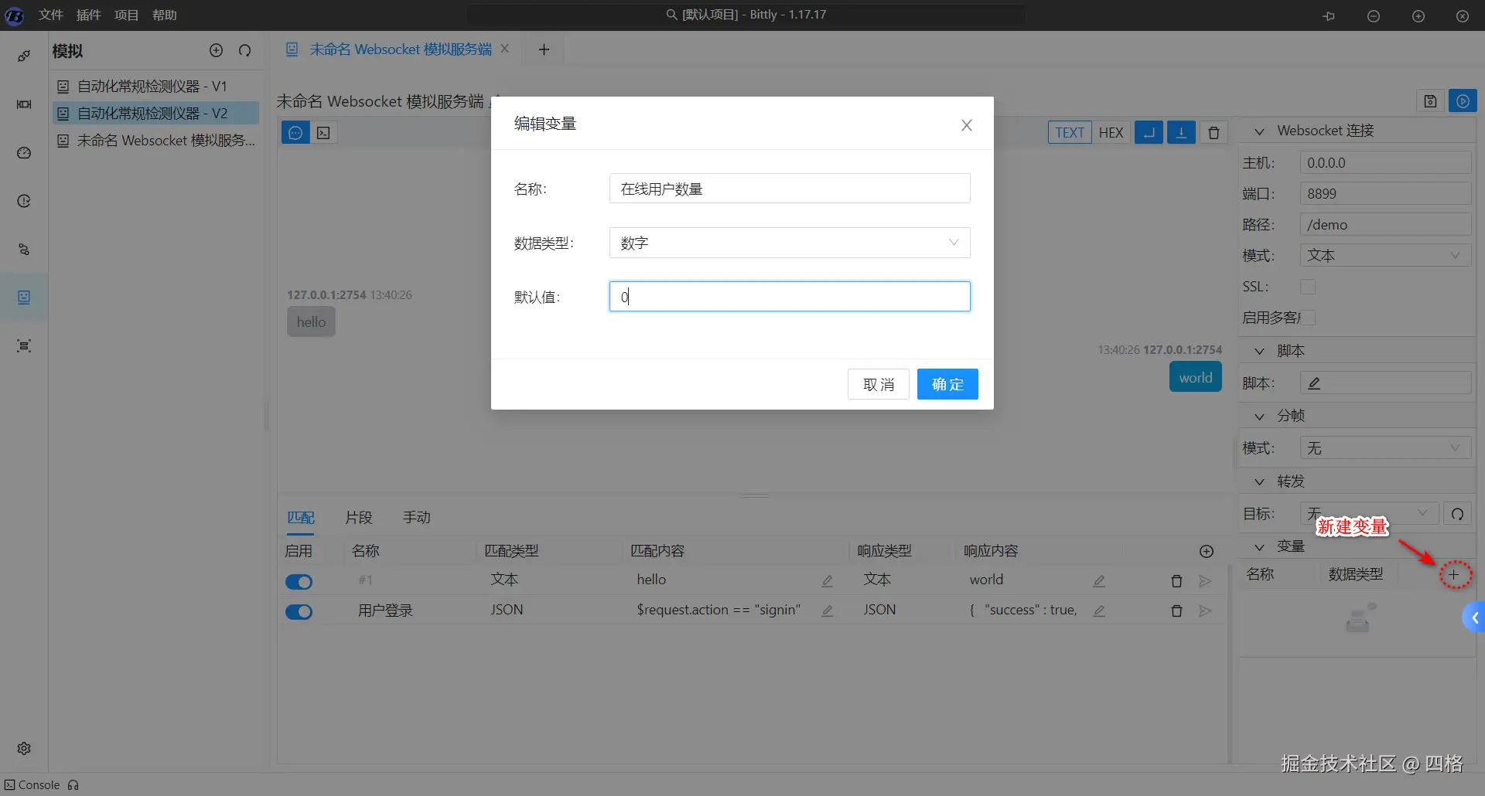Screen dimensions: 1485x796
Task: Open the dashboard gauge icon in left sidebar
Action: coord(24,153)
